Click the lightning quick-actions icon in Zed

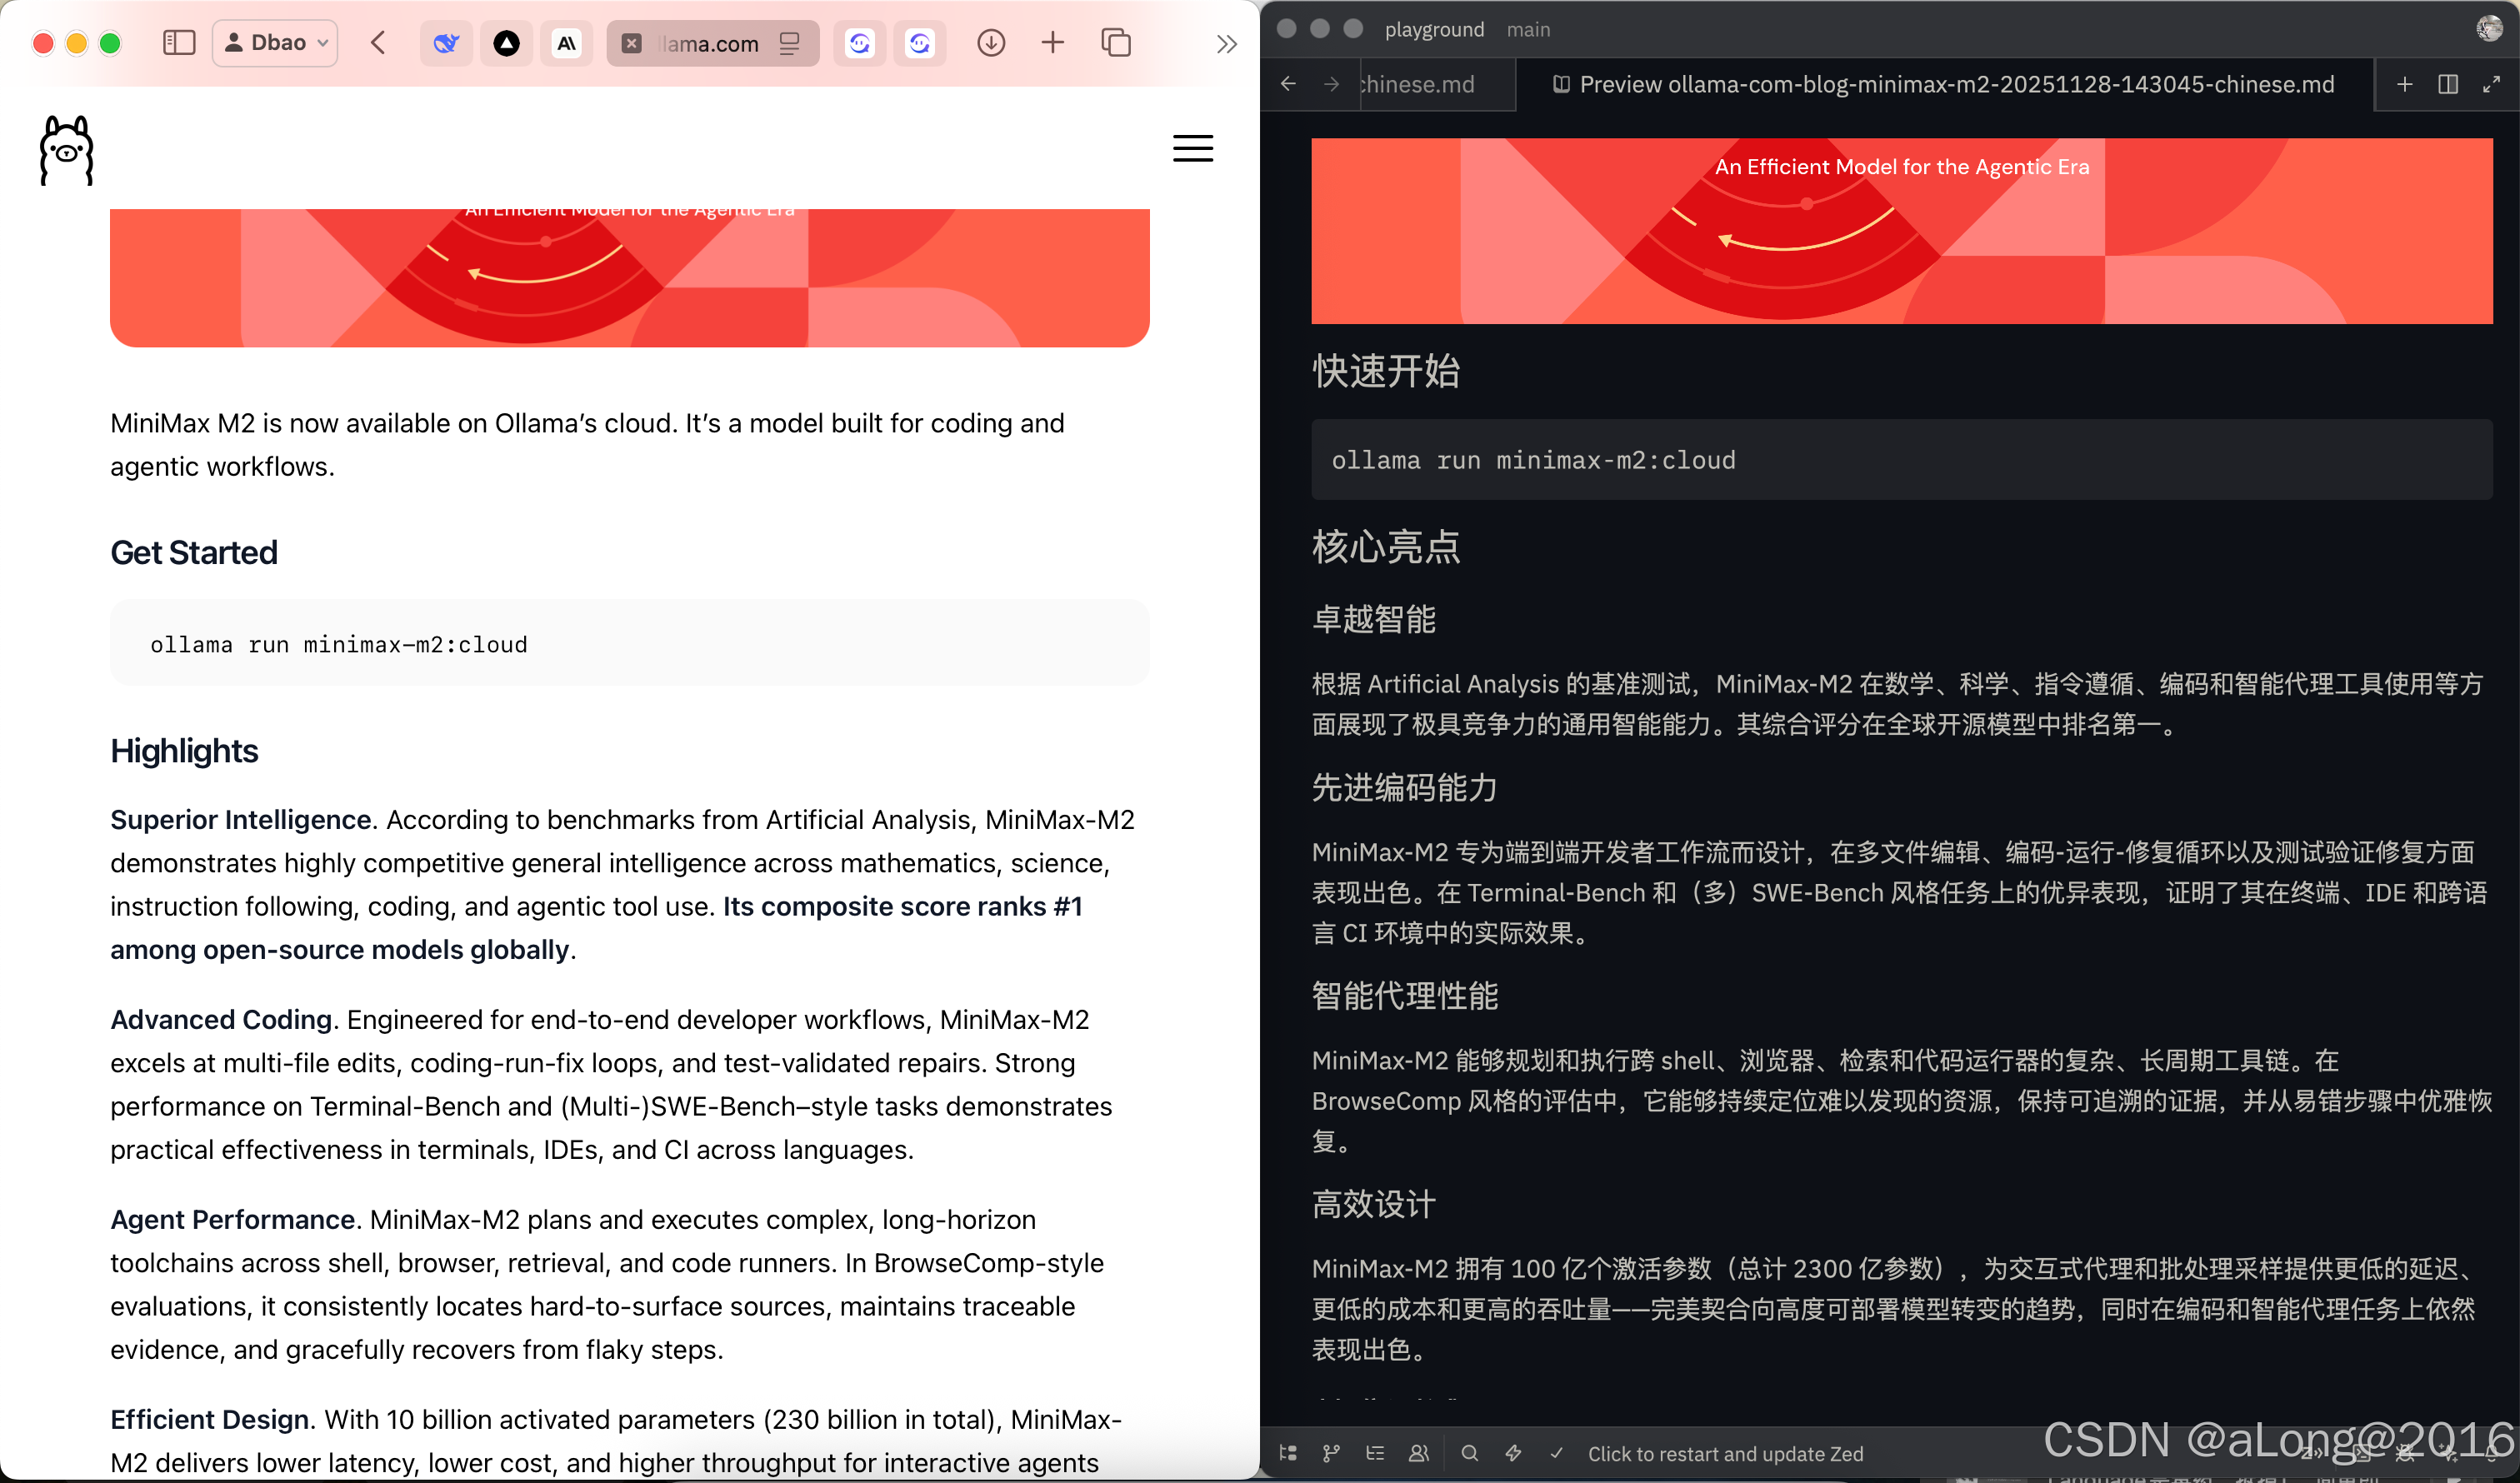(x=1513, y=1453)
